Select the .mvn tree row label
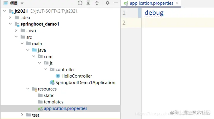The height and width of the screenshot is (119, 214). pyautogui.click(x=31, y=31)
